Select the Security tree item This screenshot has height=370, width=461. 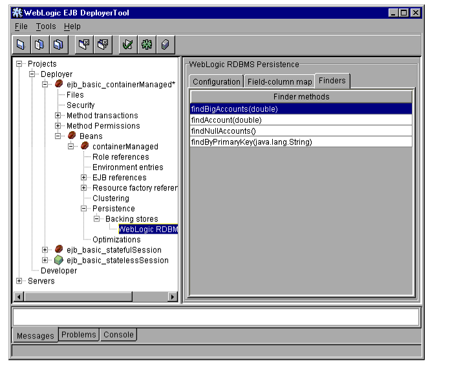tap(81, 105)
